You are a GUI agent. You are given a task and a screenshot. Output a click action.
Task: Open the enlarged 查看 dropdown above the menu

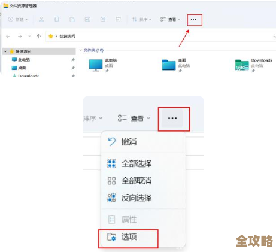pyautogui.click(x=134, y=119)
